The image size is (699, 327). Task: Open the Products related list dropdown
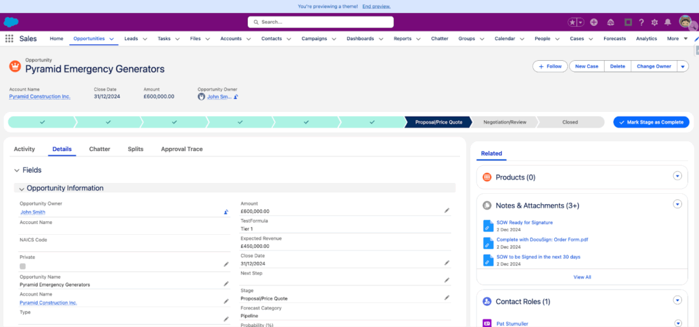(677, 175)
